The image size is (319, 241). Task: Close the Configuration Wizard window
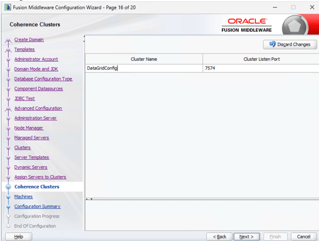312,7
